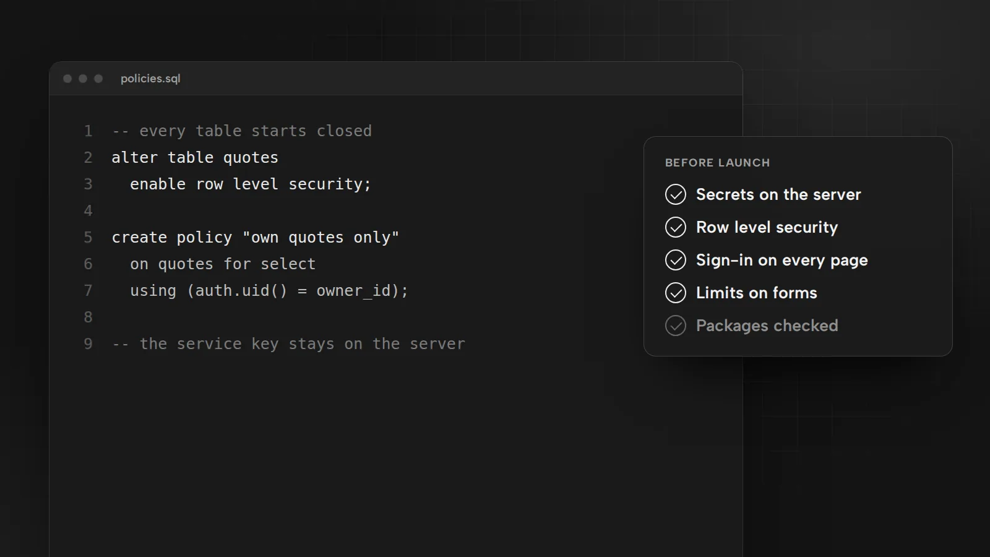
Task: Select line number 4 in gutter
Action: [88, 211]
